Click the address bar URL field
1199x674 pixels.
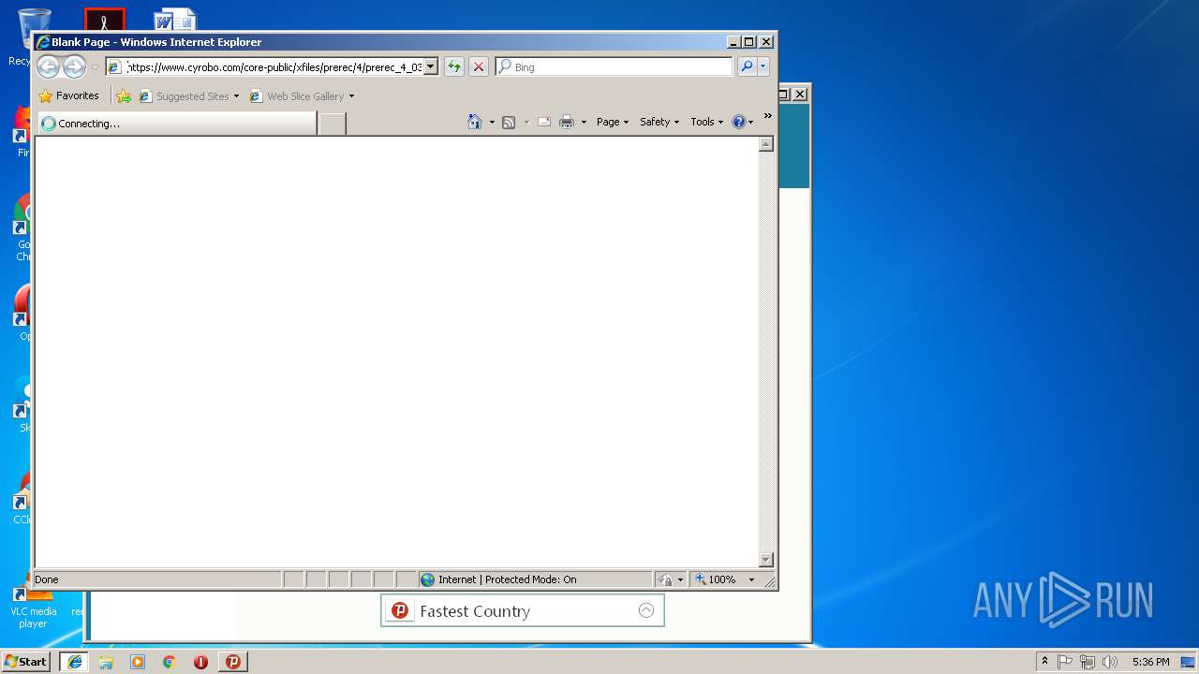click(274, 66)
